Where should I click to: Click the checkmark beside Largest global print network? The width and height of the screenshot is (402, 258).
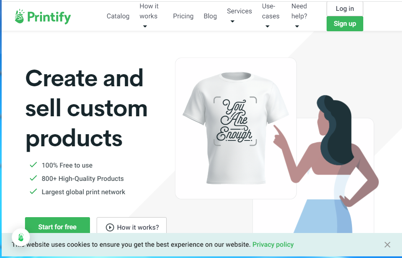33,191
